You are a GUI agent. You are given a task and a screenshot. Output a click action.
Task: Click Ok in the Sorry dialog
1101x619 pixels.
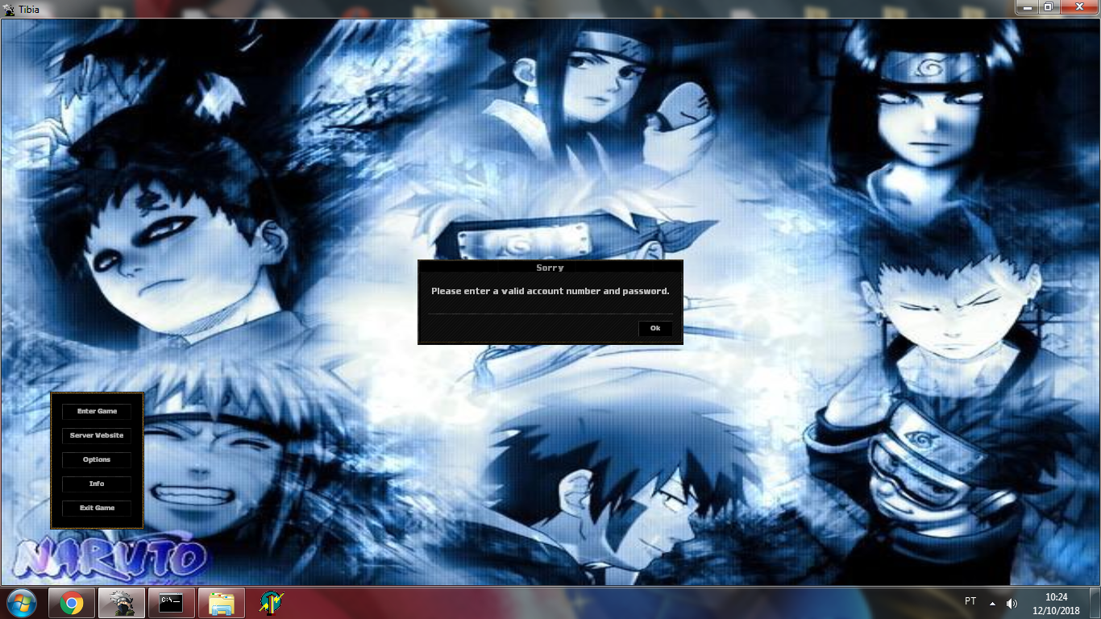[655, 328]
